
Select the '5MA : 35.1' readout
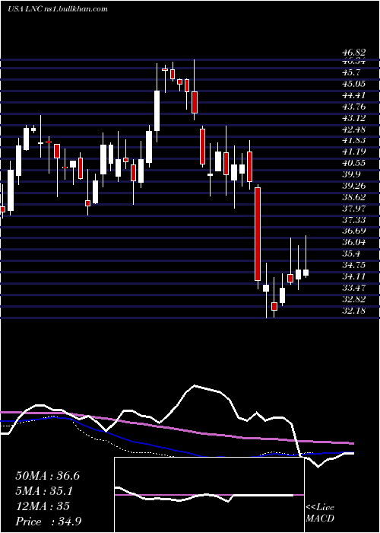[x=45, y=491]
